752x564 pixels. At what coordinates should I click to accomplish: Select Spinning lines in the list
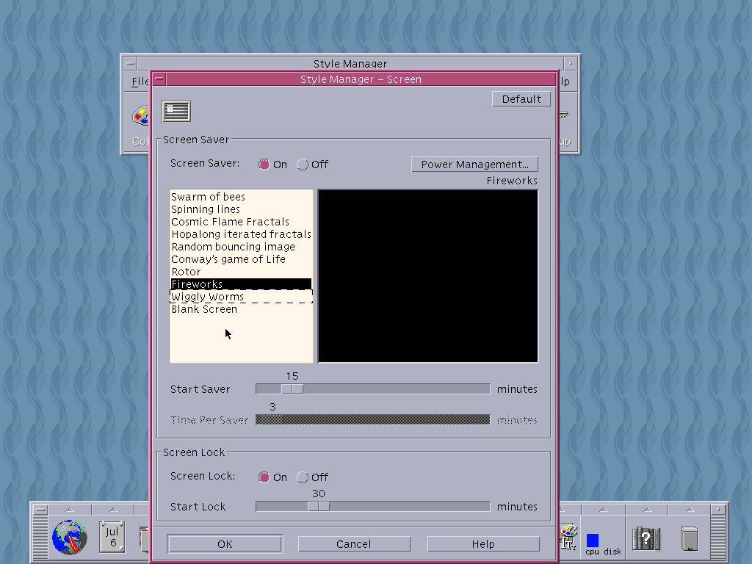pyautogui.click(x=241, y=209)
